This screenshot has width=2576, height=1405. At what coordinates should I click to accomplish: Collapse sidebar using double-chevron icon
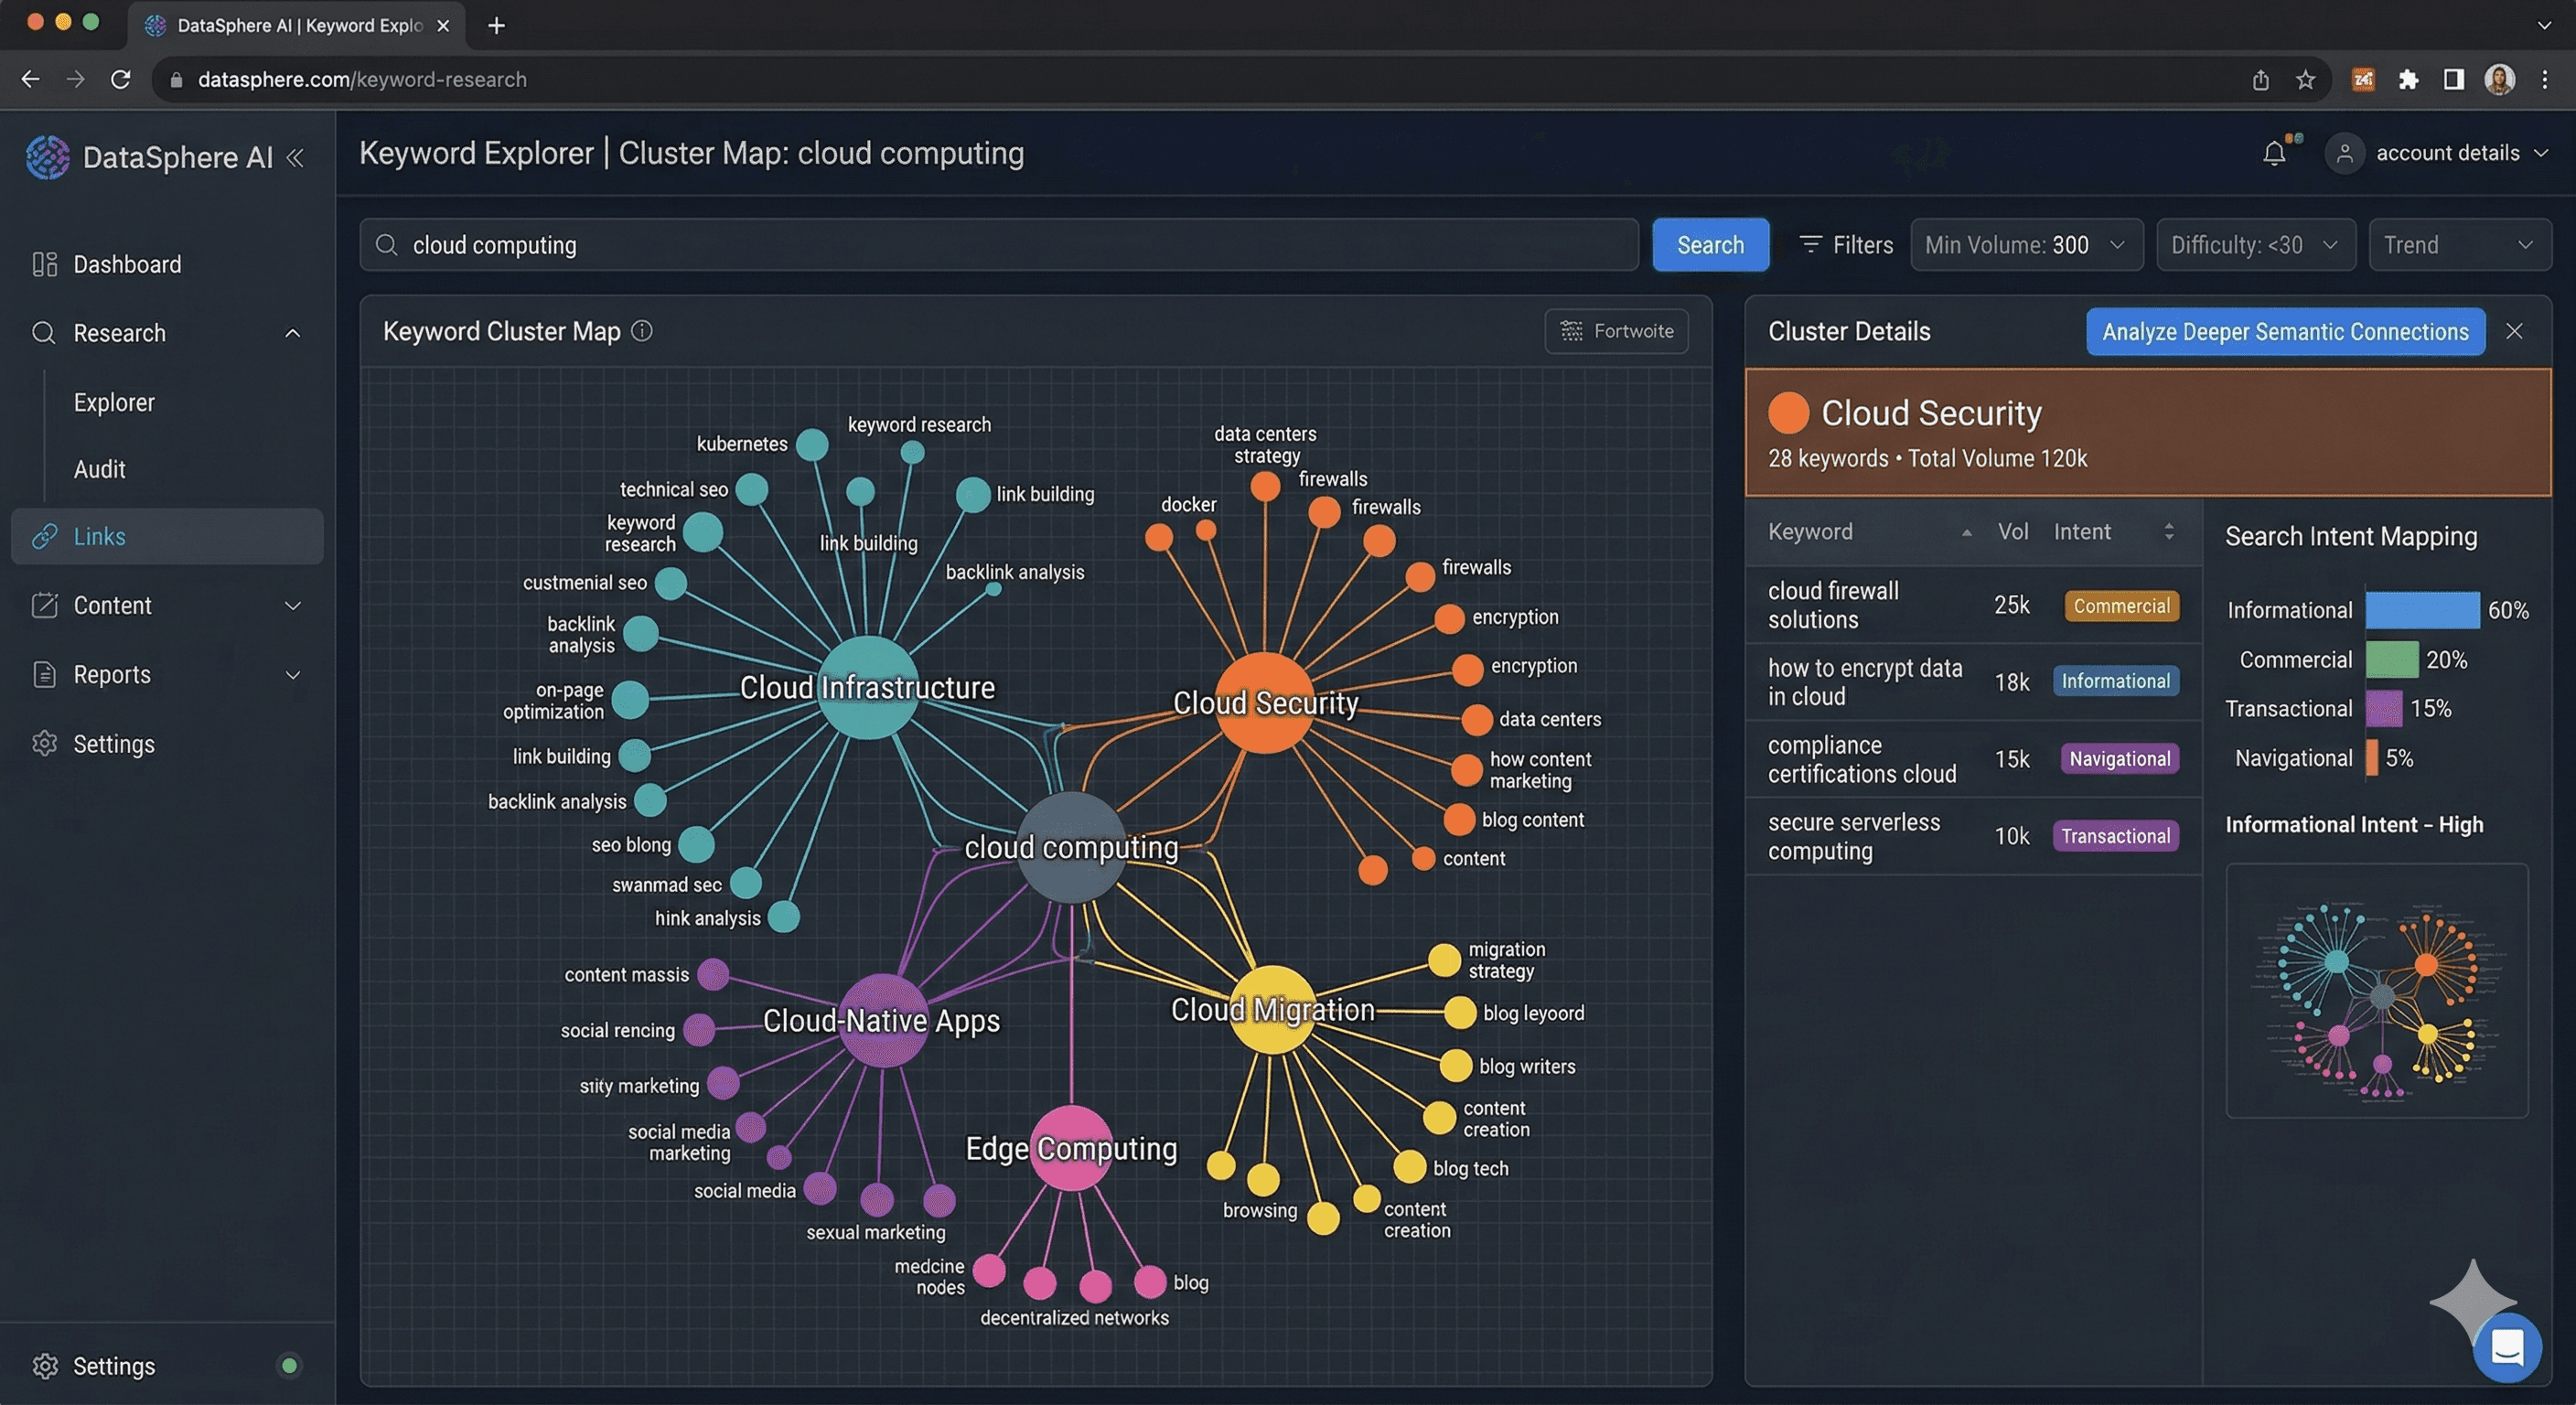tap(295, 157)
